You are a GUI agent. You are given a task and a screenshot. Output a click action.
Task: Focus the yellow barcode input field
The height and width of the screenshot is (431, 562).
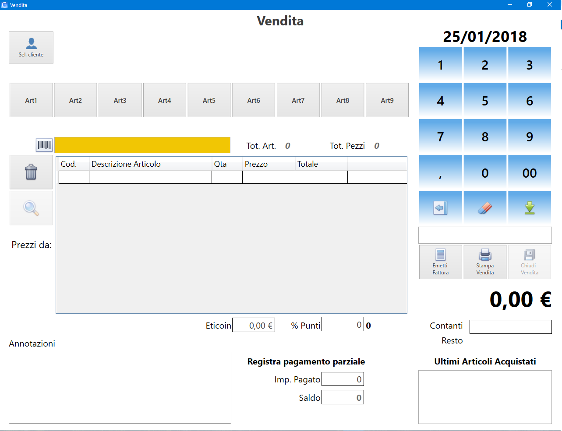click(142, 145)
